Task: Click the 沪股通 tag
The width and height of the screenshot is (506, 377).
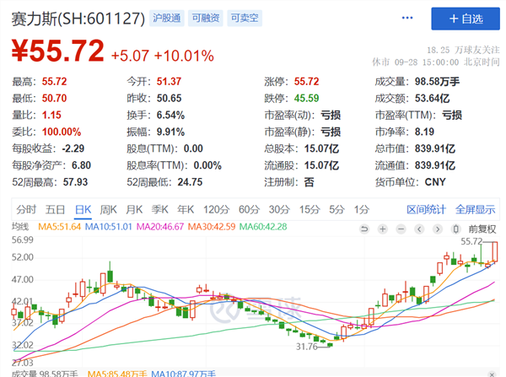Action: click(170, 18)
